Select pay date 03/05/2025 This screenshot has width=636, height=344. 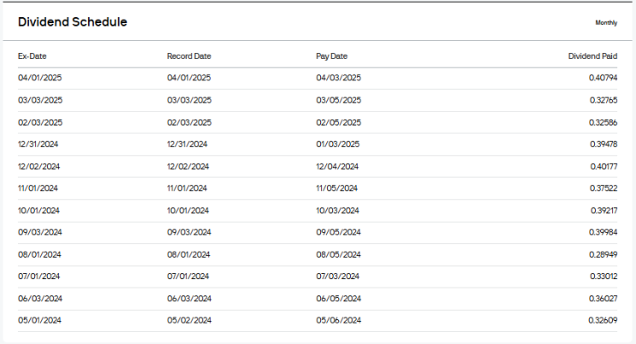[x=338, y=100]
